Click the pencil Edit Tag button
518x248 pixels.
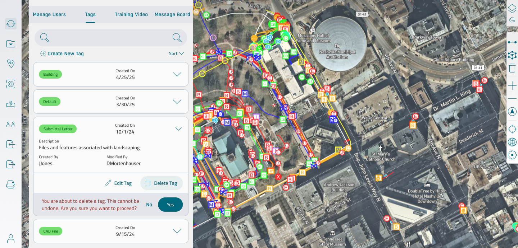pyautogui.click(x=118, y=183)
